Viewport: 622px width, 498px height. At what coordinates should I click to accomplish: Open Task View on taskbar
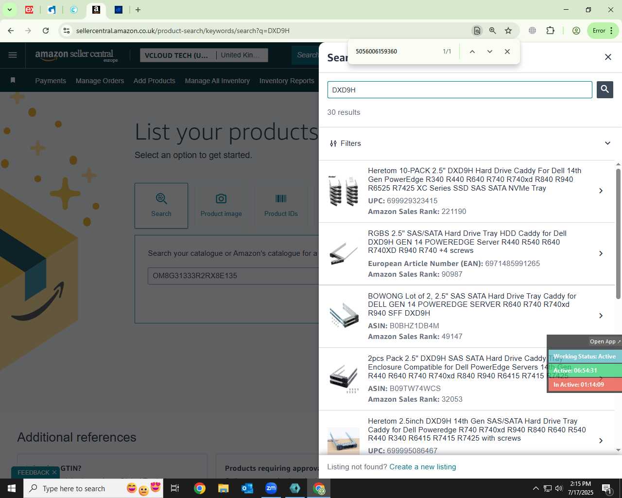click(175, 488)
